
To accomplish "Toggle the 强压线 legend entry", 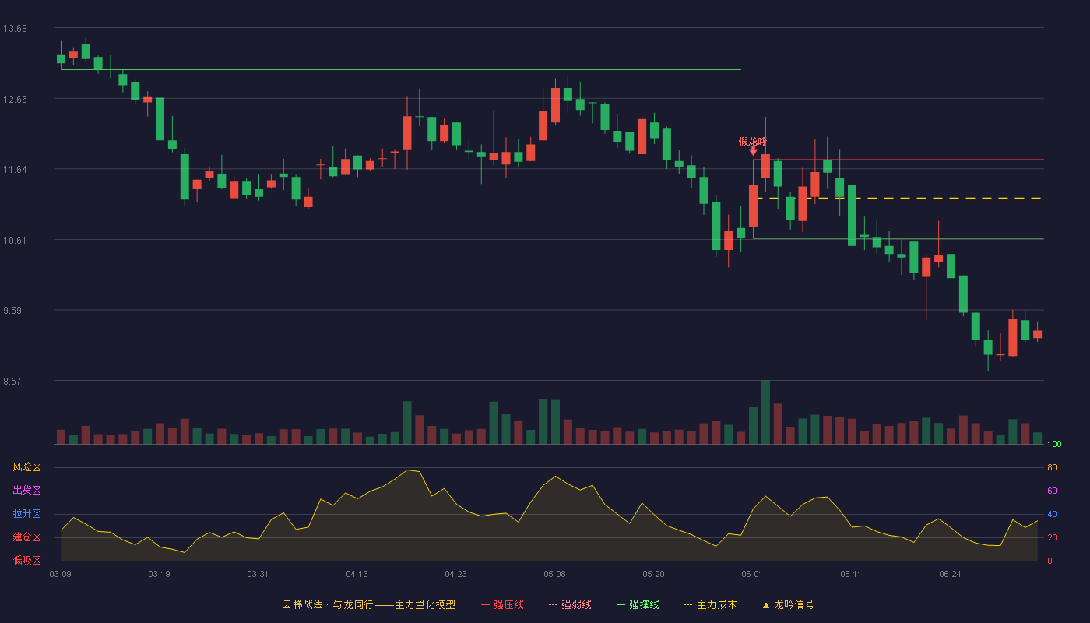I will (x=503, y=604).
